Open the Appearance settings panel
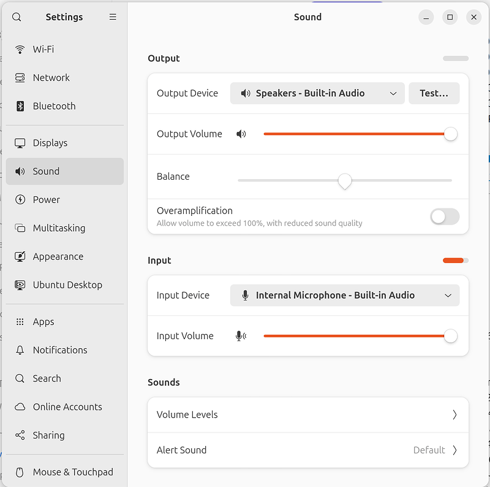Viewport: 490px width, 487px height. tap(58, 256)
